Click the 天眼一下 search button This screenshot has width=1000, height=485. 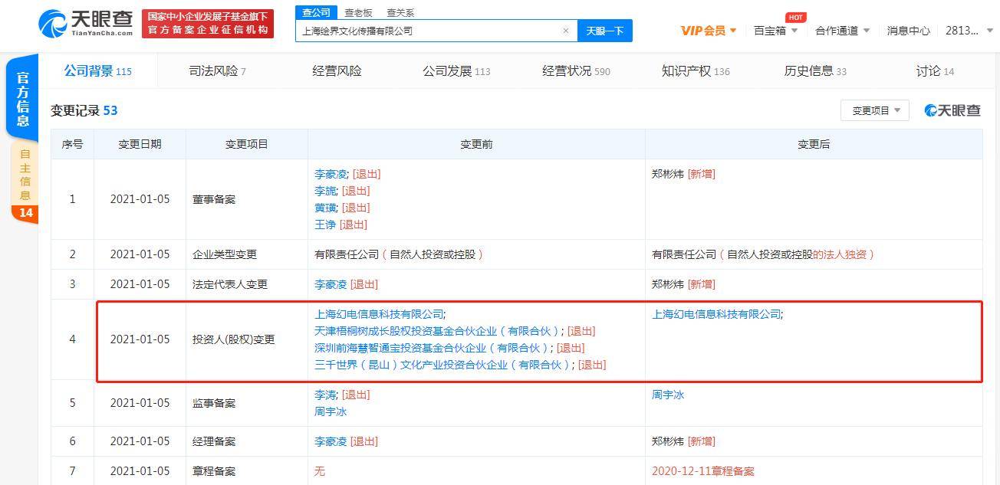click(x=605, y=31)
